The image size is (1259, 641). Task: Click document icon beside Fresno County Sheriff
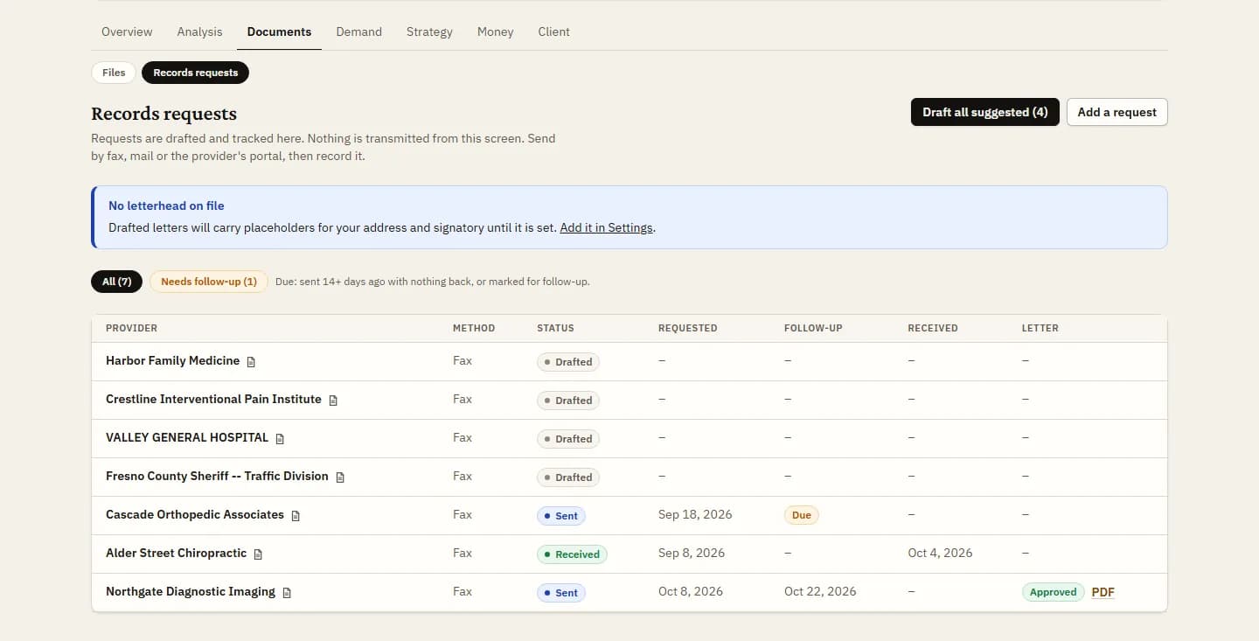[340, 477]
